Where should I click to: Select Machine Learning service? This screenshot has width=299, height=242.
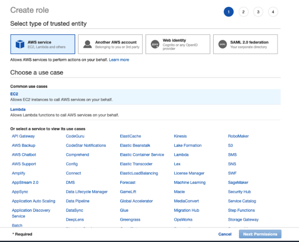[x=190, y=183]
